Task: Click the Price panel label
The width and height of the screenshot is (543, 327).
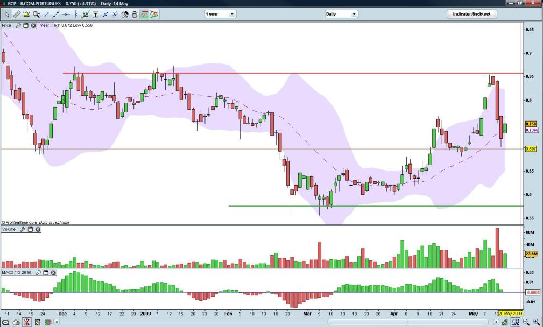Action: point(6,25)
